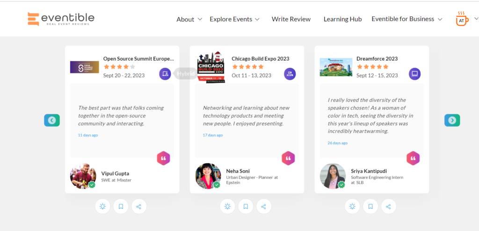The image size is (479, 231).
Task: Expand the Explore Events chevron
Action: (257, 19)
